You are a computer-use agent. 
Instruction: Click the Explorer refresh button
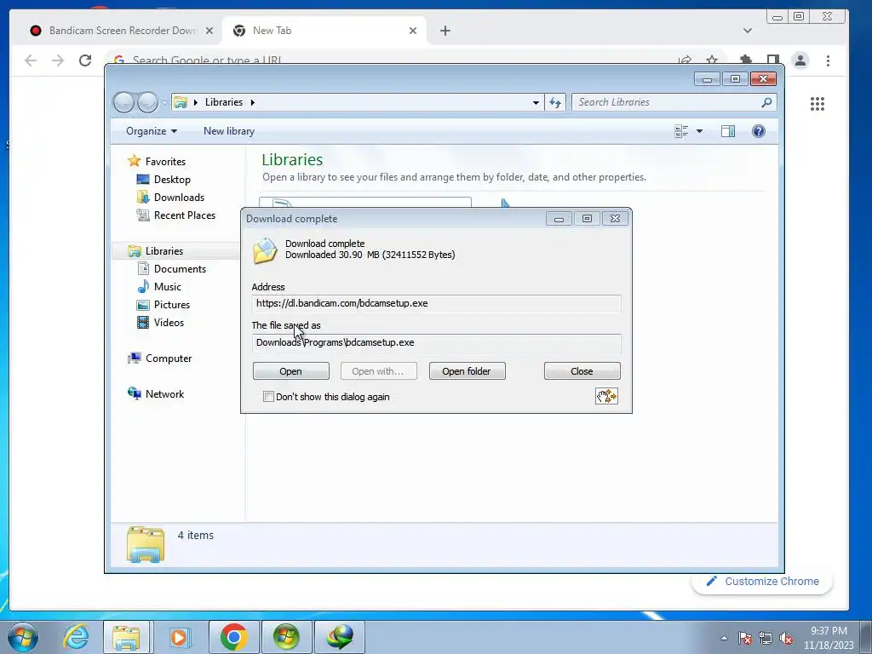555,102
